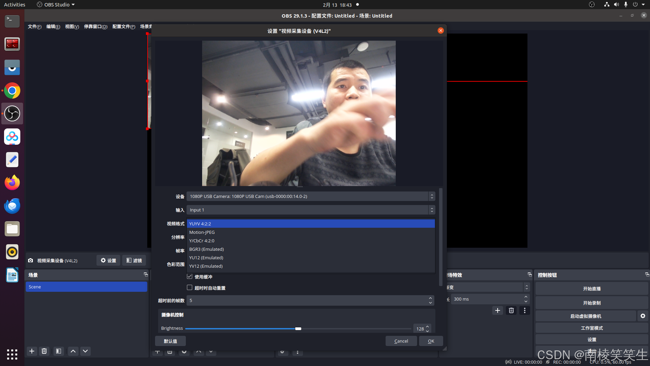Open transition options three-dot menu
This screenshot has height=366, width=650.
pos(524,310)
